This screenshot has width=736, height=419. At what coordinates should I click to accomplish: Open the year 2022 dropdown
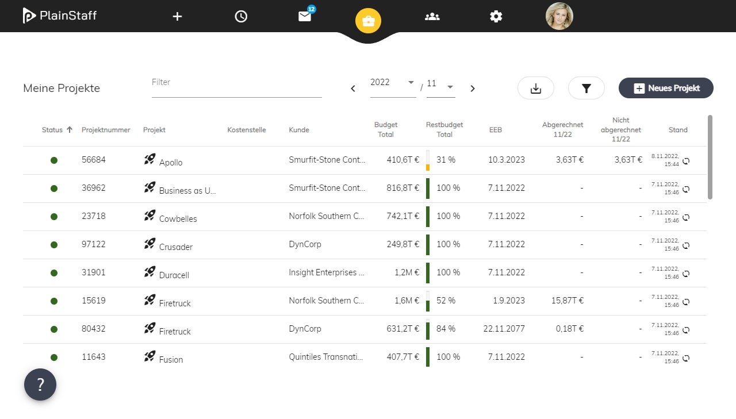(x=393, y=83)
